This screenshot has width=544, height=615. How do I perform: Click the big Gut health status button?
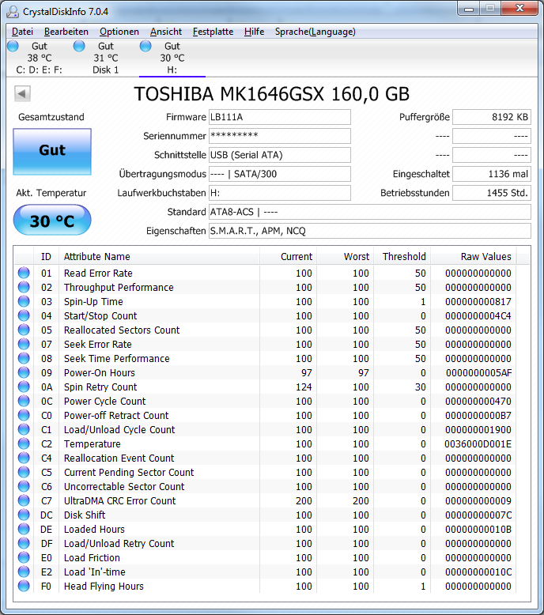pyautogui.click(x=52, y=152)
